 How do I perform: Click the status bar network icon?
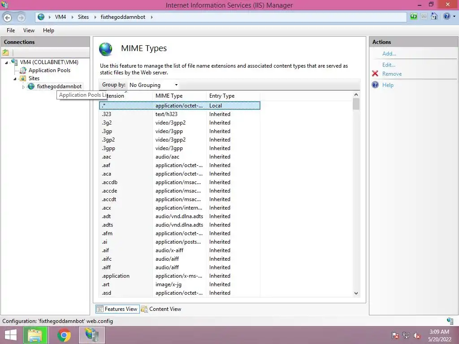pyautogui.click(x=450, y=321)
